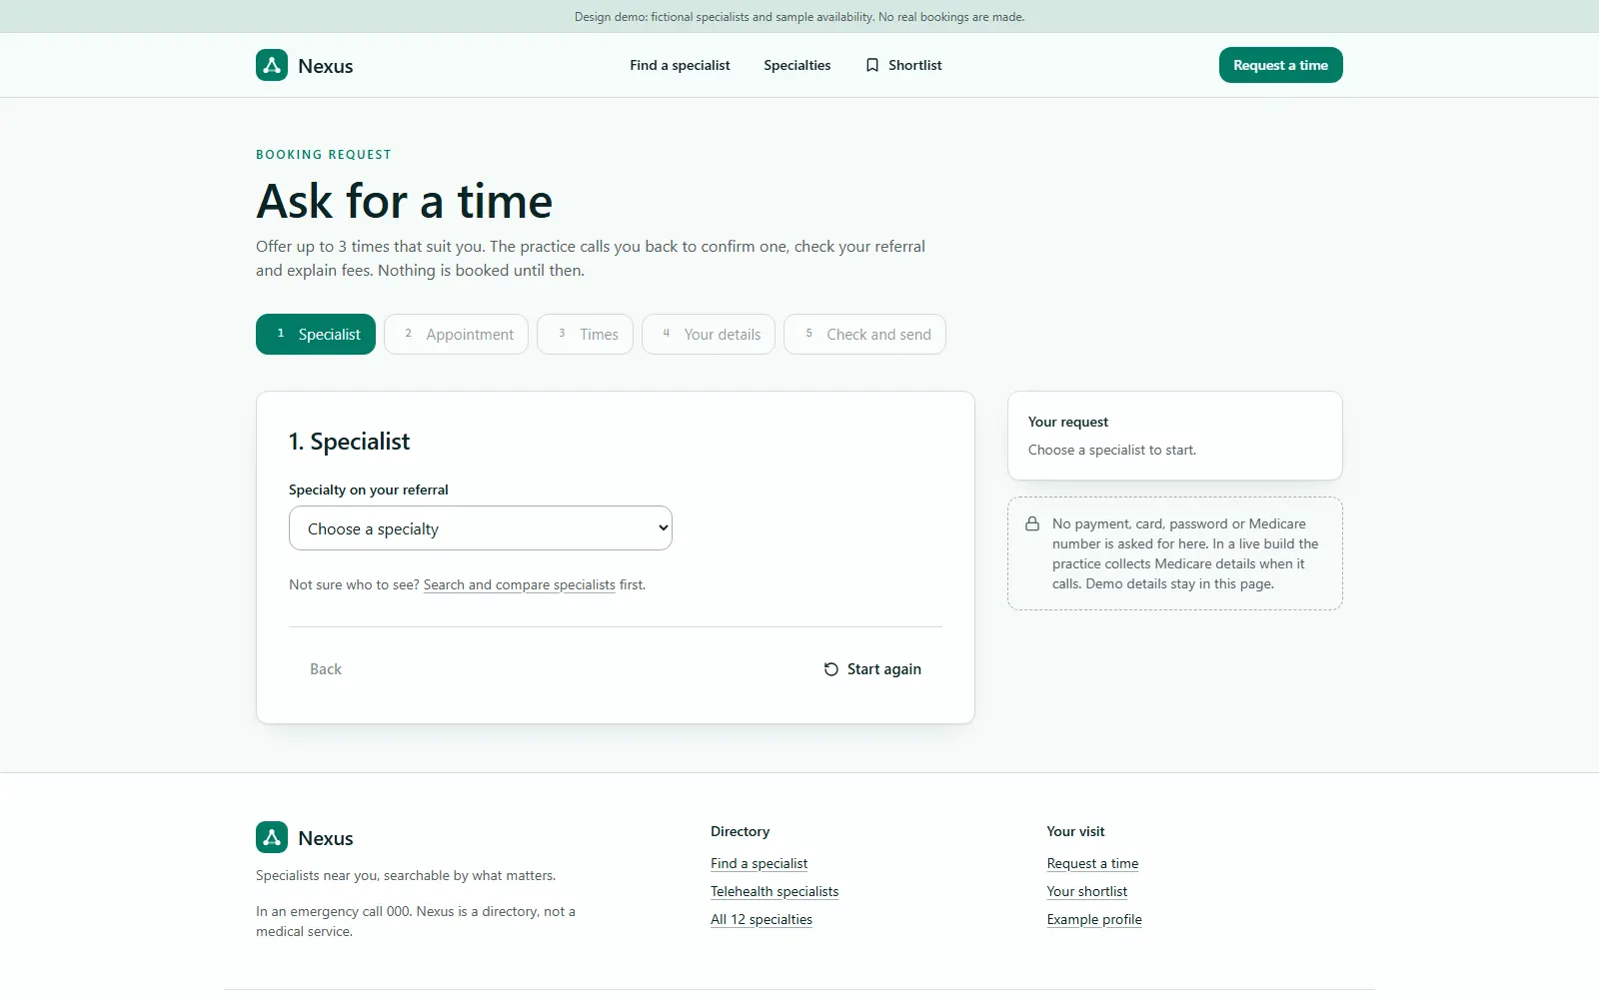The width and height of the screenshot is (1599, 999).
Task: Go to the Check and send step
Action: (x=865, y=335)
